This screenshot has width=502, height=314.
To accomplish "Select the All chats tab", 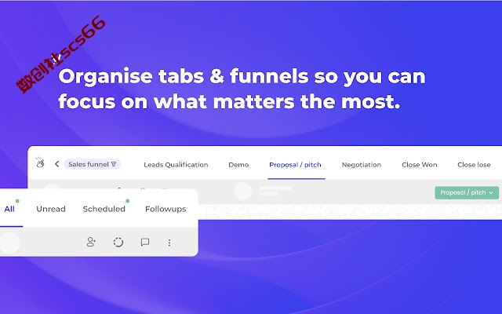I will pyautogui.click(x=9, y=209).
